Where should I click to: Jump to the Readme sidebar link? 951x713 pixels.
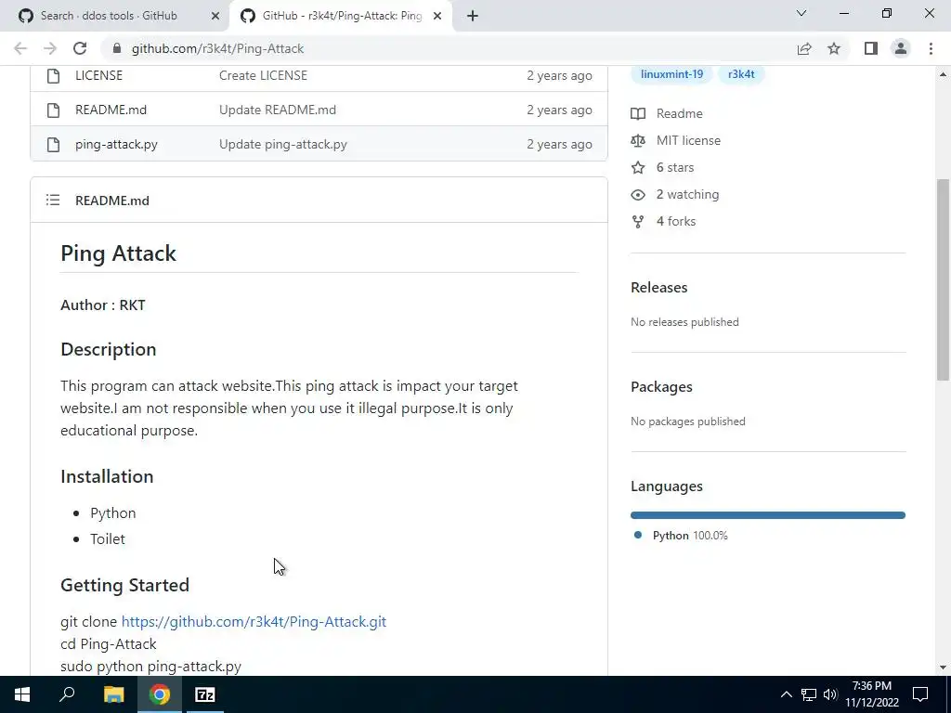(679, 113)
